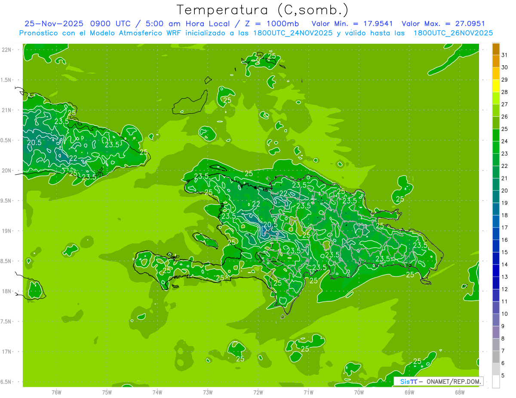The height and width of the screenshot is (398, 516).
Task: Click the 'ONAMET/REP.DOM.' credit label
Action: [x=454, y=381]
